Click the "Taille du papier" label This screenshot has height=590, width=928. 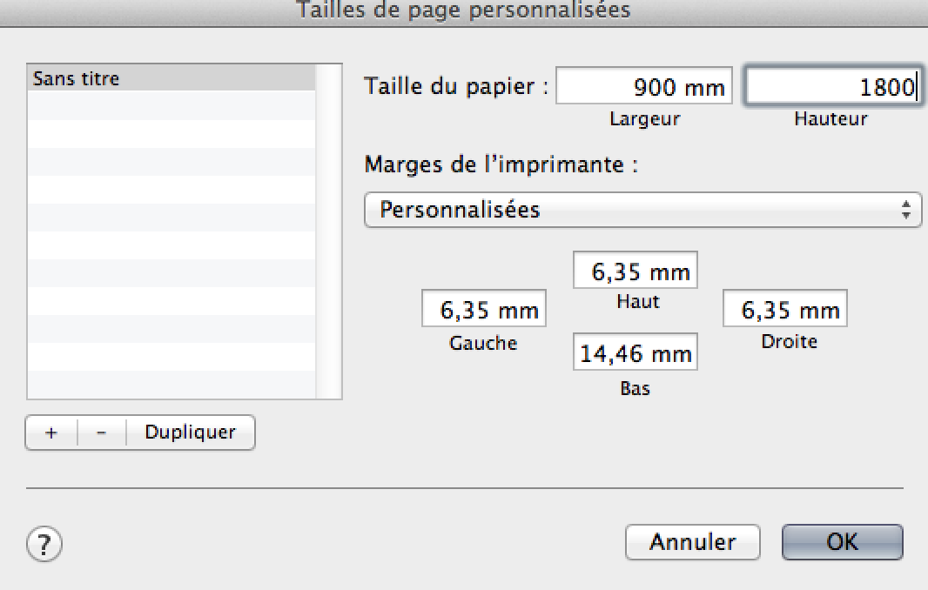pos(456,87)
